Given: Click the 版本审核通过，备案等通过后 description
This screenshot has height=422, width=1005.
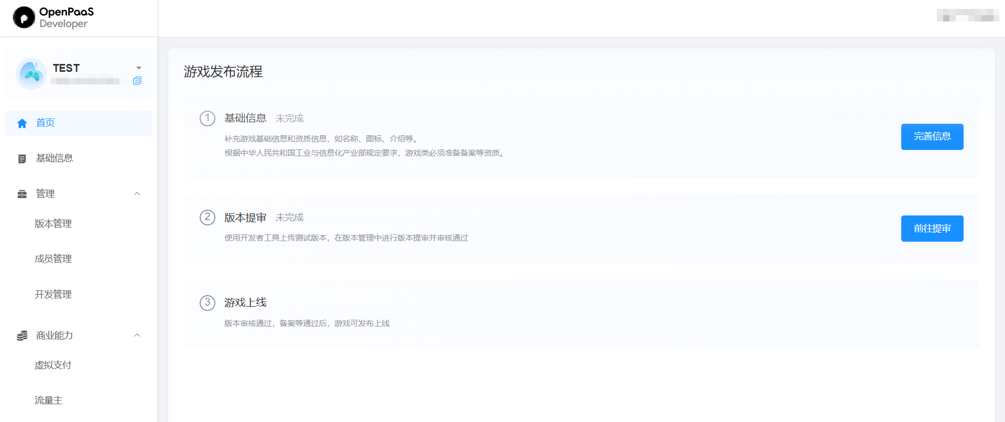Looking at the screenshot, I should (x=307, y=323).
